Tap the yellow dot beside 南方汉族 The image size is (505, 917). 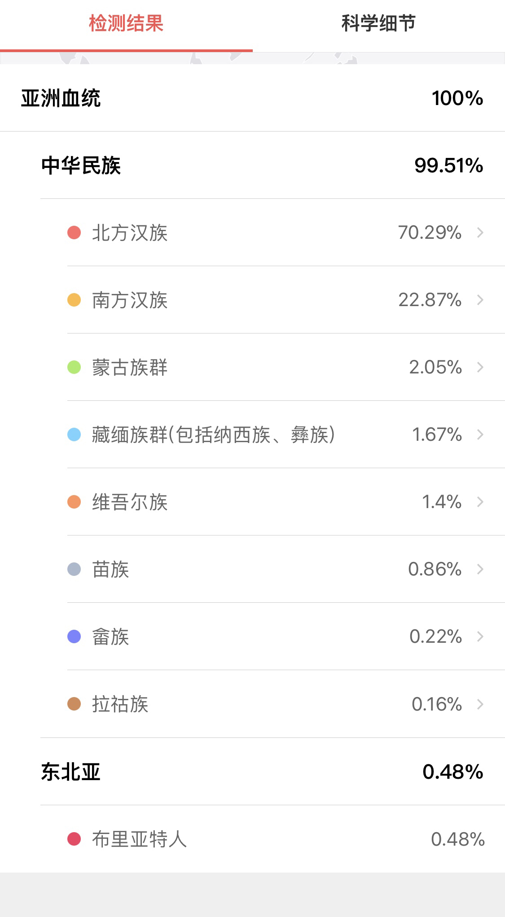[x=74, y=300]
